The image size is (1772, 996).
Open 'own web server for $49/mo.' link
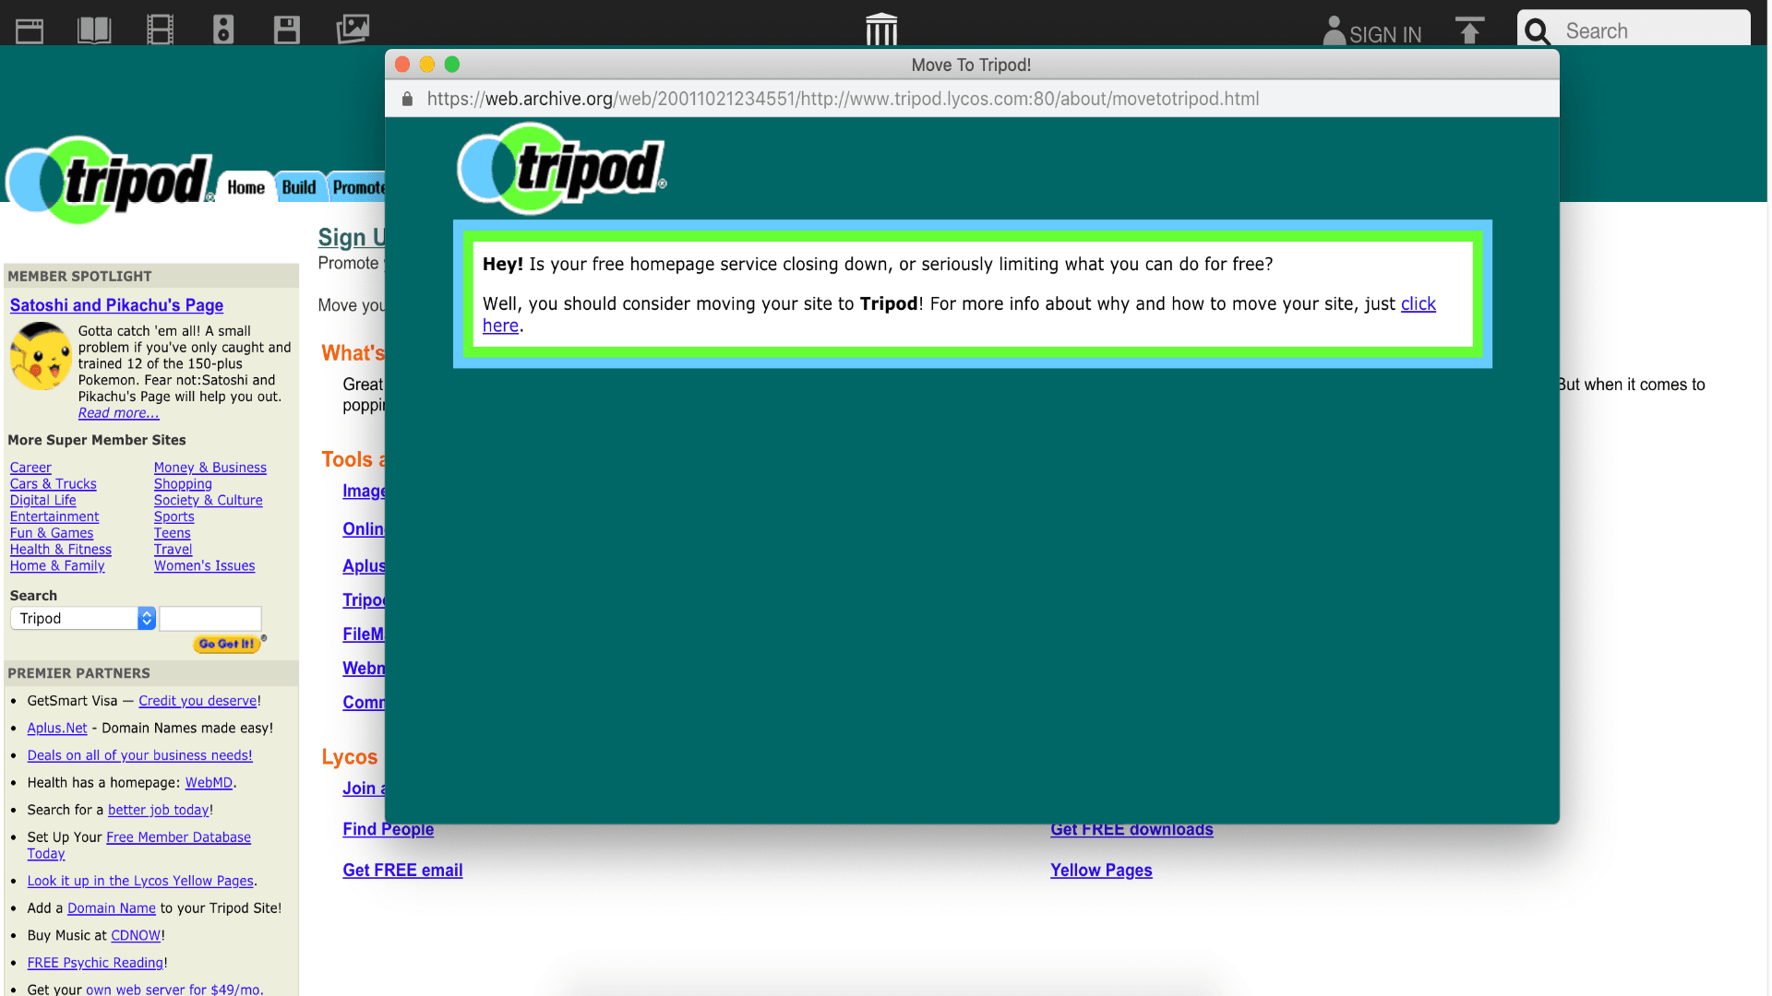point(174,990)
